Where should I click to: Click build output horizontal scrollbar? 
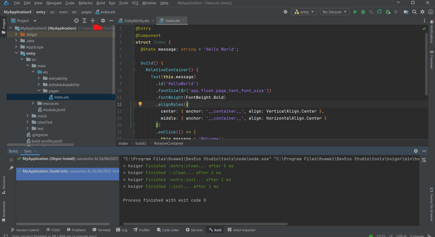pos(205,224)
